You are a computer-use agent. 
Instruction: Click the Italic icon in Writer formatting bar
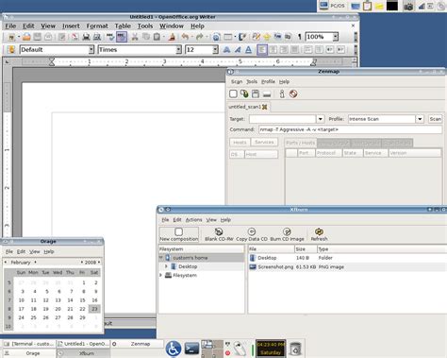[238, 49]
